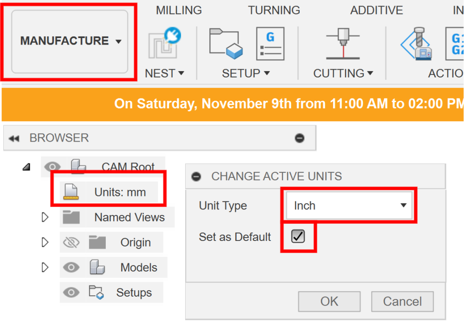Switch to the Turning tab
Screen dimensions: 464x325
(274, 10)
